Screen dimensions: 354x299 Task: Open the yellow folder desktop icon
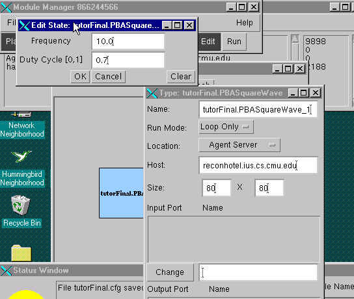click(21, 253)
